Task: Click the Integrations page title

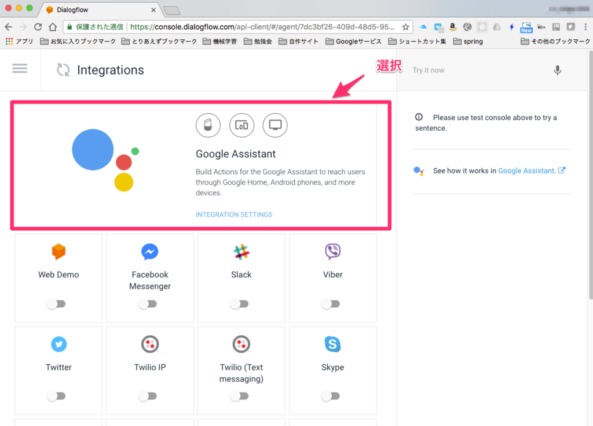Action: pos(111,70)
